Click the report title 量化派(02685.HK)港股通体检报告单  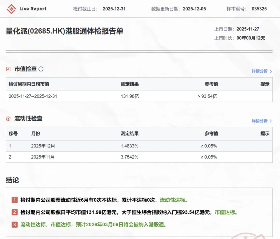(x=65, y=31)
